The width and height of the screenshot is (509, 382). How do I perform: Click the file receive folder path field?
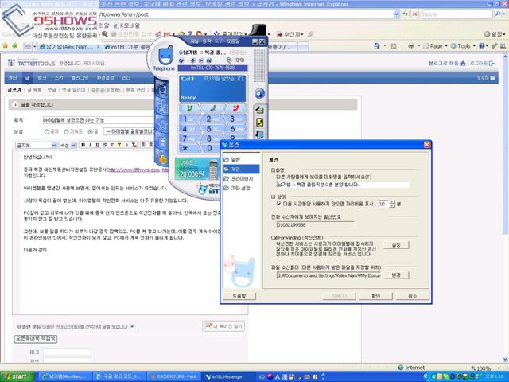click(328, 275)
